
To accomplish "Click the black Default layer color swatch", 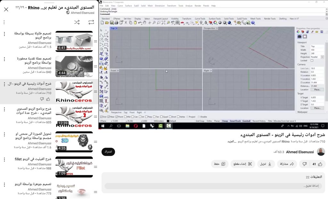I will [168, 121].
